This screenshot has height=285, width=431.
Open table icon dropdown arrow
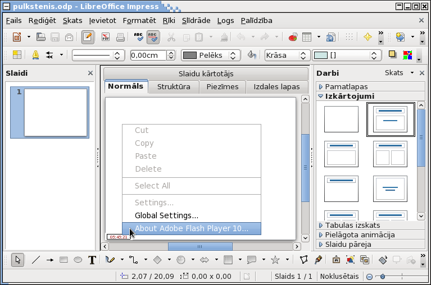coord(319,37)
